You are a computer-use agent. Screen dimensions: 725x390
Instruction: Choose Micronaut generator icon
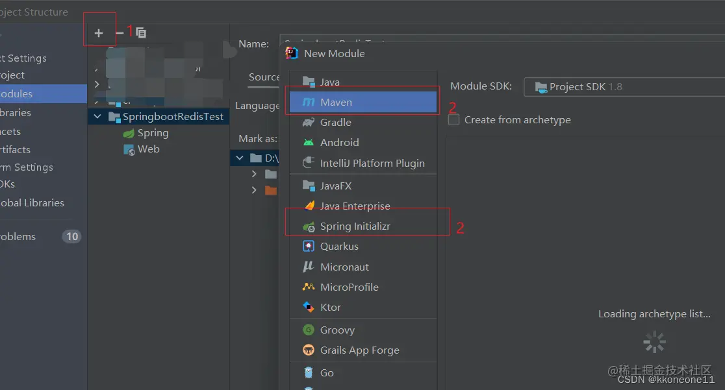click(309, 267)
